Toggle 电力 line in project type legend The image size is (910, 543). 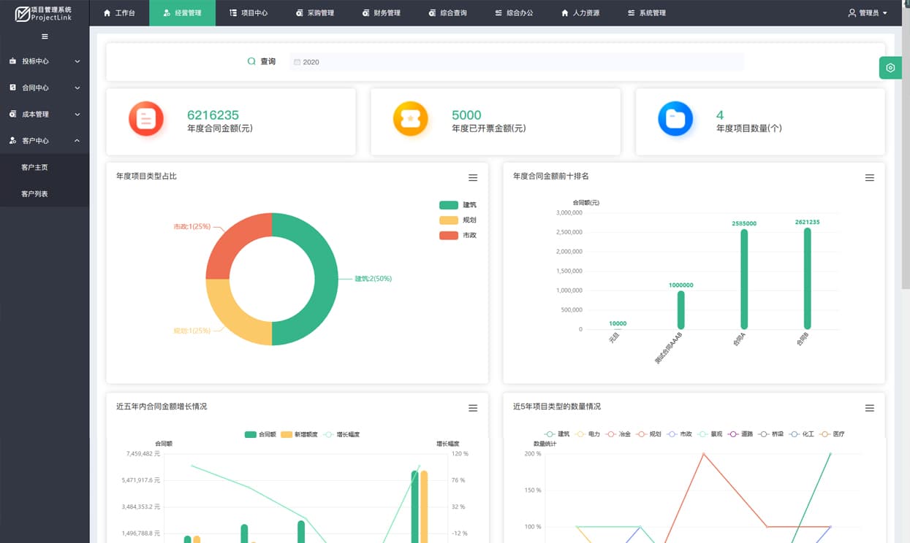588,434
